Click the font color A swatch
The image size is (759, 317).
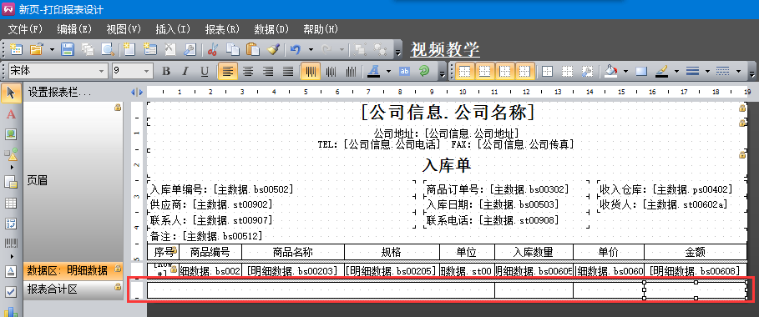[x=373, y=72]
